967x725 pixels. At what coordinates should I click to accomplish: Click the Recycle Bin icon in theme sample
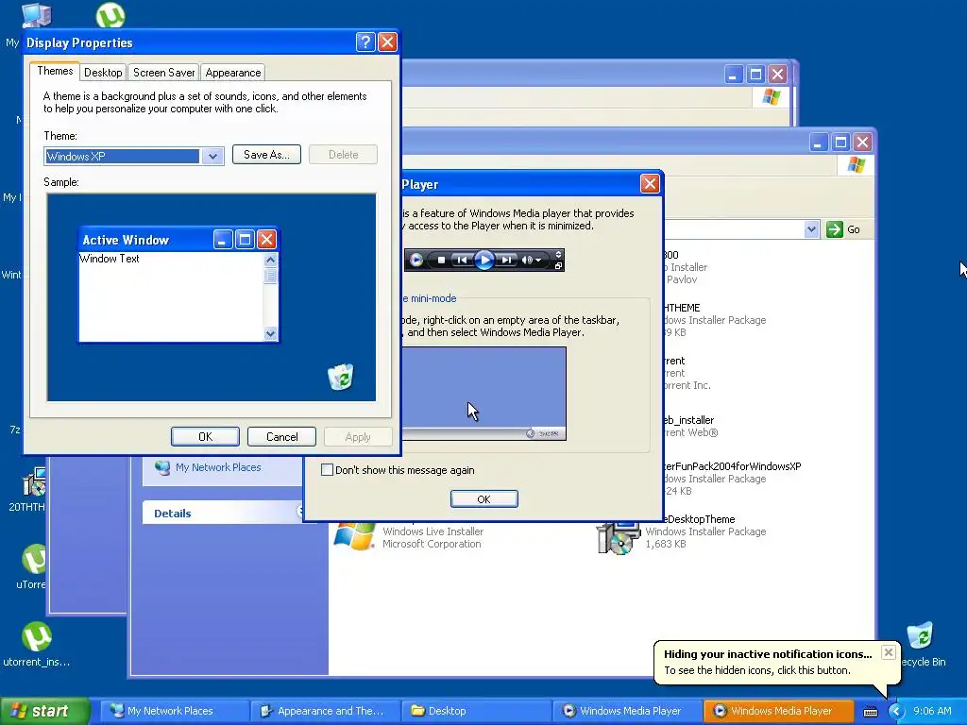340,377
